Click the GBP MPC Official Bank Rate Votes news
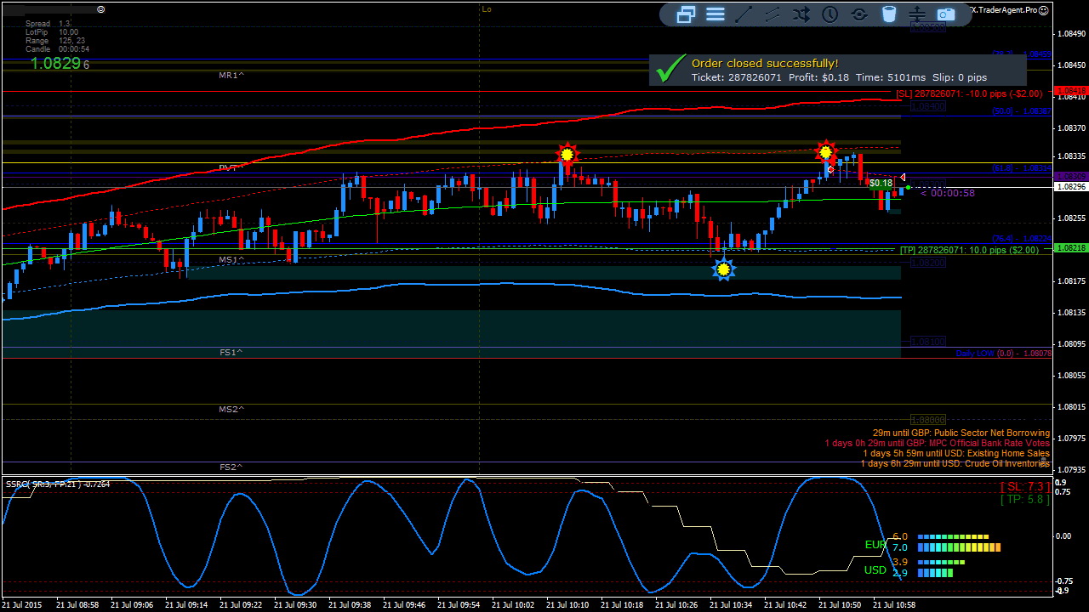Image resolution: width=1089 pixels, height=612 pixels. pos(938,444)
